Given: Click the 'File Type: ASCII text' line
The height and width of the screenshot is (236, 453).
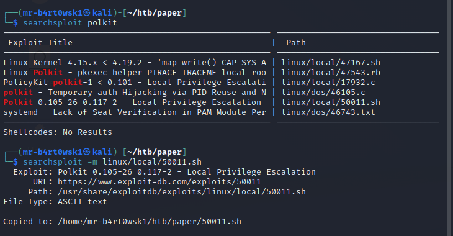Looking at the screenshot, I should [55, 202].
